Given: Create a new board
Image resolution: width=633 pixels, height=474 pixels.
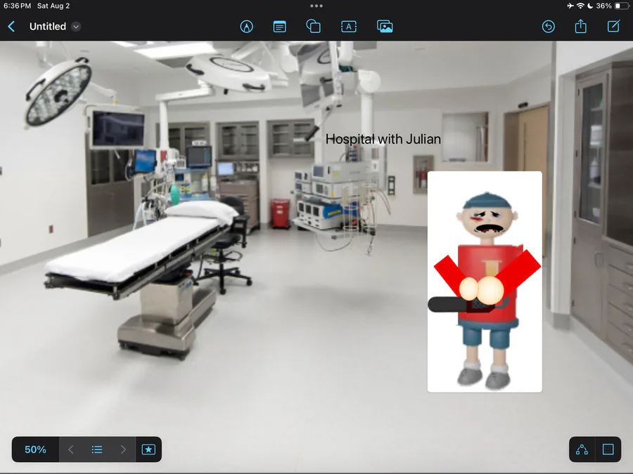Looking at the screenshot, I should (613, 26).
